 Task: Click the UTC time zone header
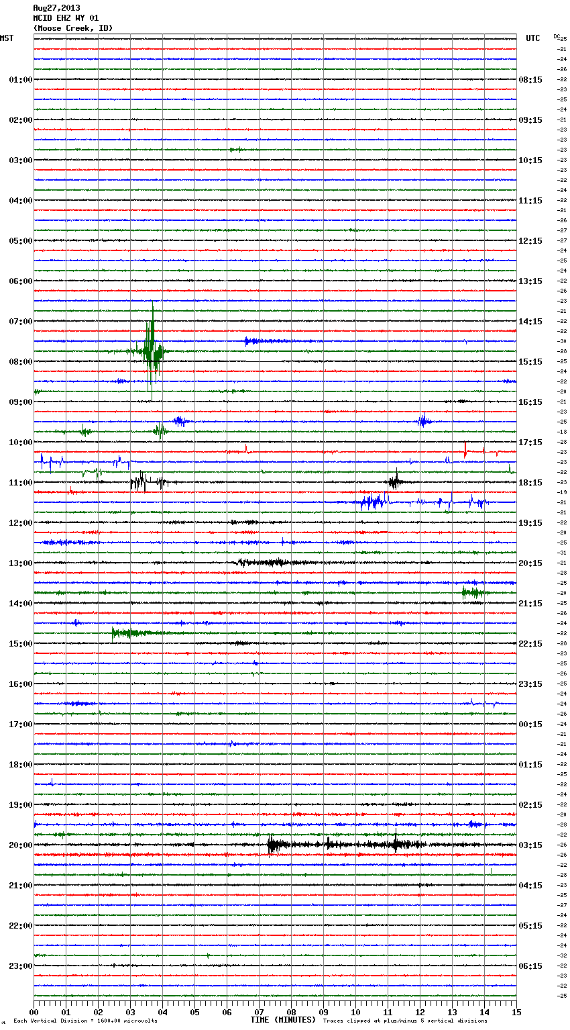(533, 38)
